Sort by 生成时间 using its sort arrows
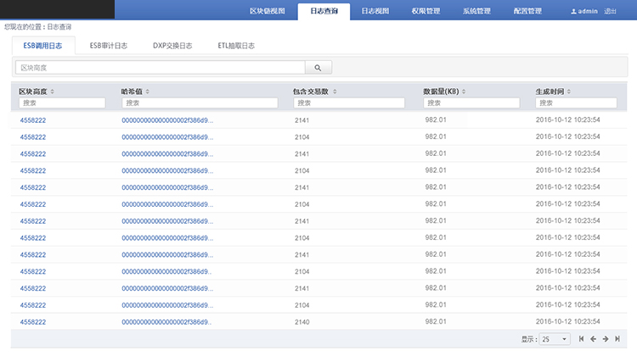The height and width of the screenshot is (356, 637). (569, 92)
